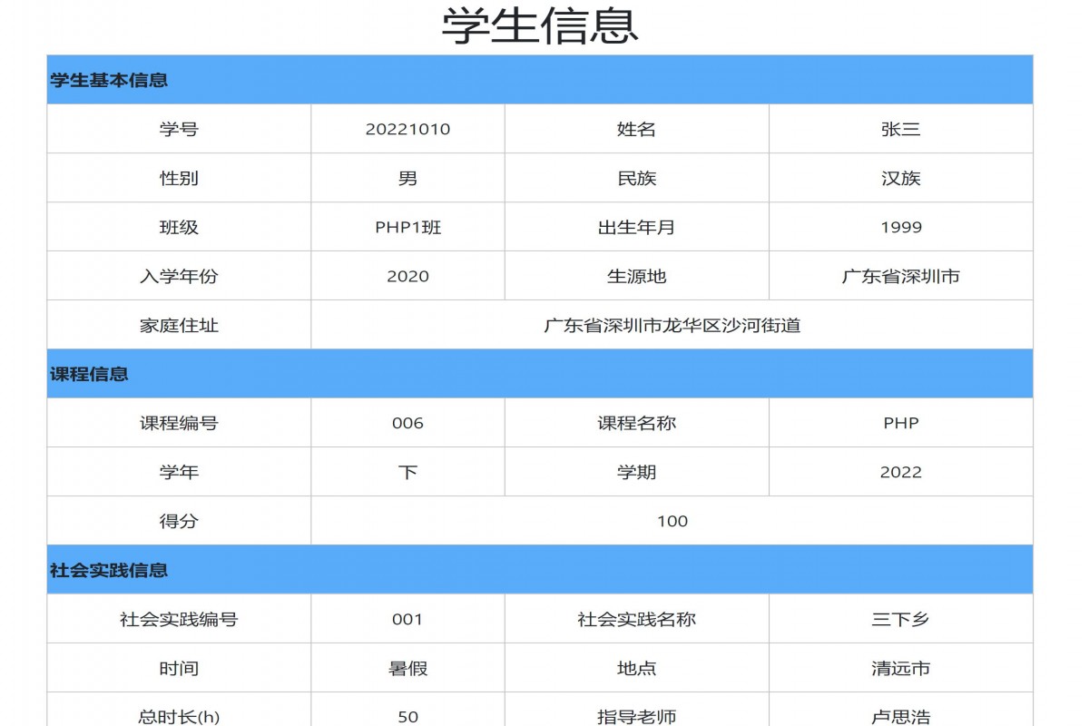Select the ethnicity value 汉族
Screen dimensions: 1089x726
(900, 178)
